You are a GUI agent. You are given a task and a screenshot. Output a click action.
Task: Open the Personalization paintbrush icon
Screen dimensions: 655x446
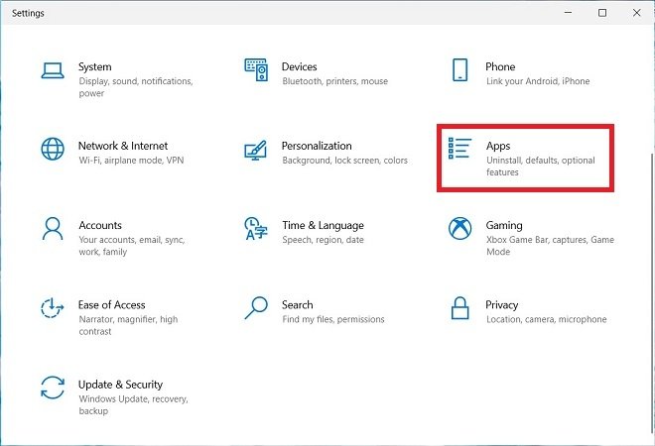coord(256,151)
